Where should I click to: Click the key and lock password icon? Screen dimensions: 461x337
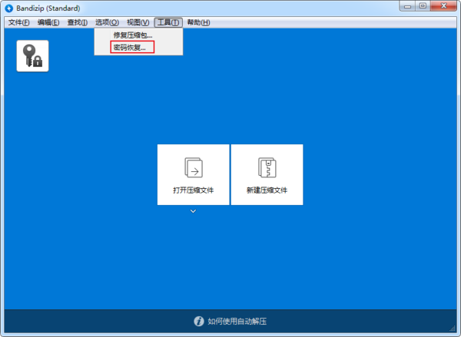click(32, 56)
